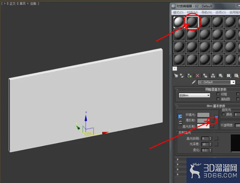Click the red X reset material icon

point(198,75)
